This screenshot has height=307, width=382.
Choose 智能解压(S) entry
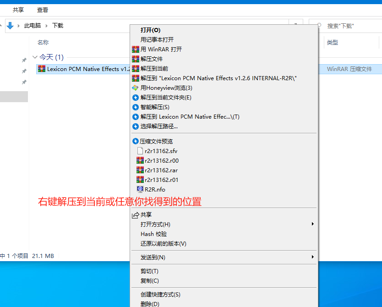224,107
